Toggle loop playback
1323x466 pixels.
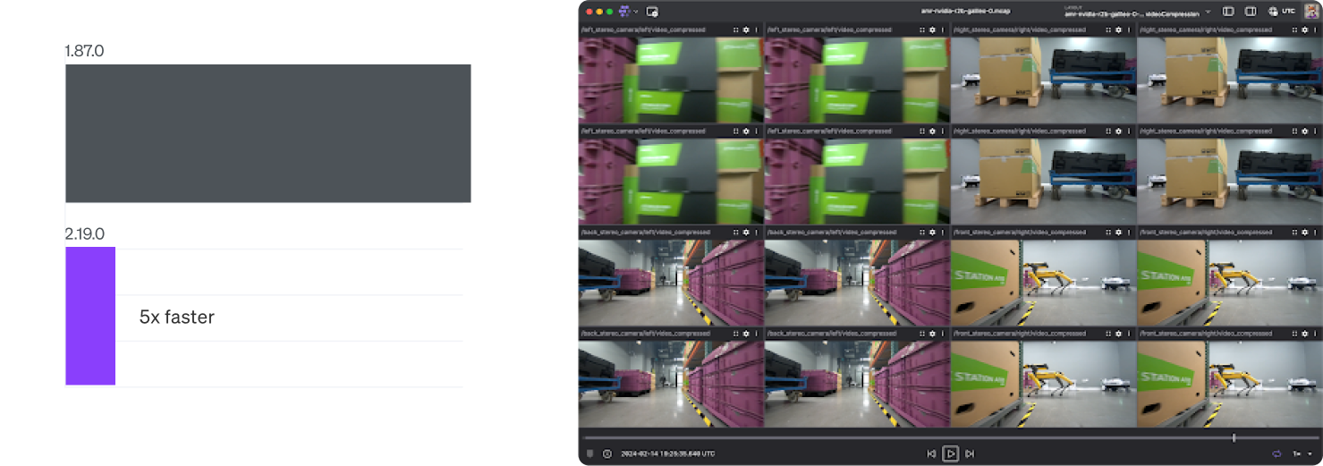pyautogui.click(x=1276, y=454)
